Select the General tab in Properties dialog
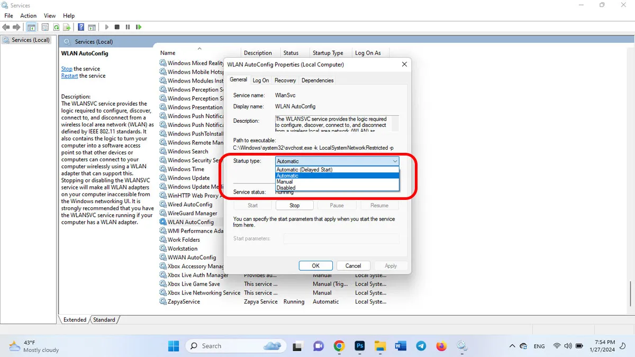Viewport: 635px width, 357px height. 238,80
